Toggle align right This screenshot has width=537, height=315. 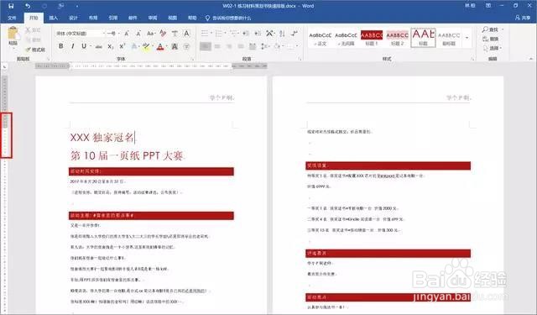point(229,46)
